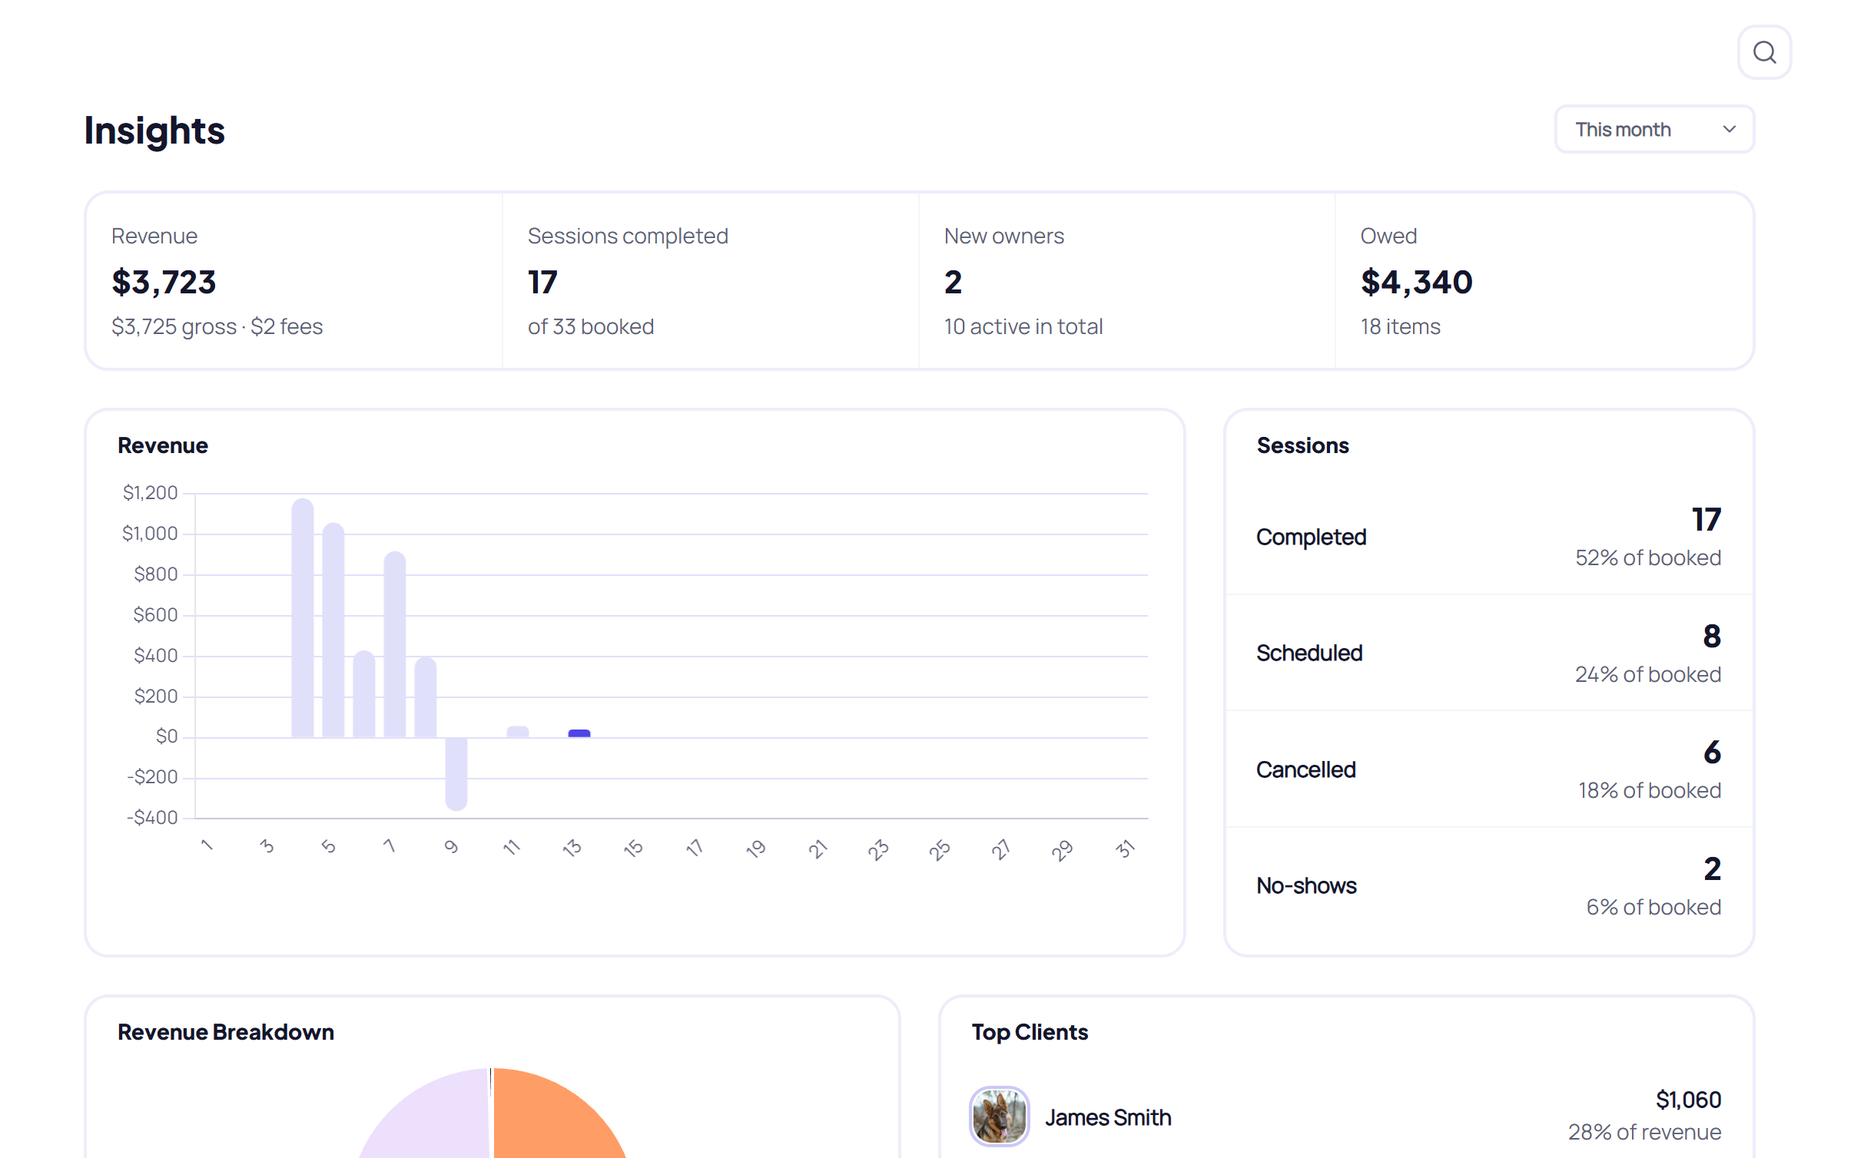Open James Smith client row

point(1346,1116)
